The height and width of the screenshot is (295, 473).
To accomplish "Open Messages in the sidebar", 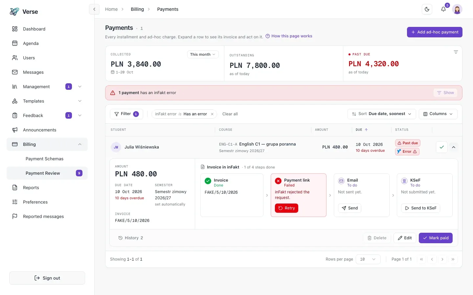I will click(47, 72).
